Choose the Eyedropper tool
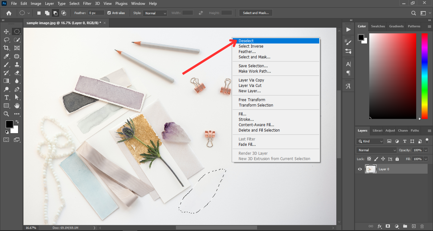433x231 pixels. click(x=6, y=56)
